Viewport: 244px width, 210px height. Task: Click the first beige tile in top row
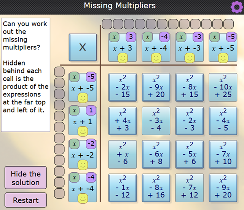pos(107,24)
